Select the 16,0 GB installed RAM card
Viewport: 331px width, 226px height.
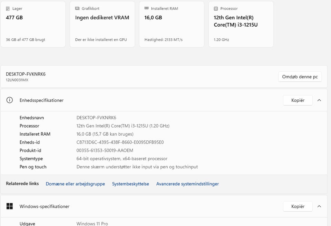click(172, 24)
